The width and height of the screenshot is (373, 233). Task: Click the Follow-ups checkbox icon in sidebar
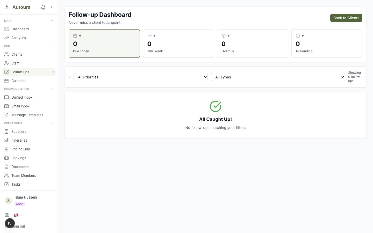6,72
